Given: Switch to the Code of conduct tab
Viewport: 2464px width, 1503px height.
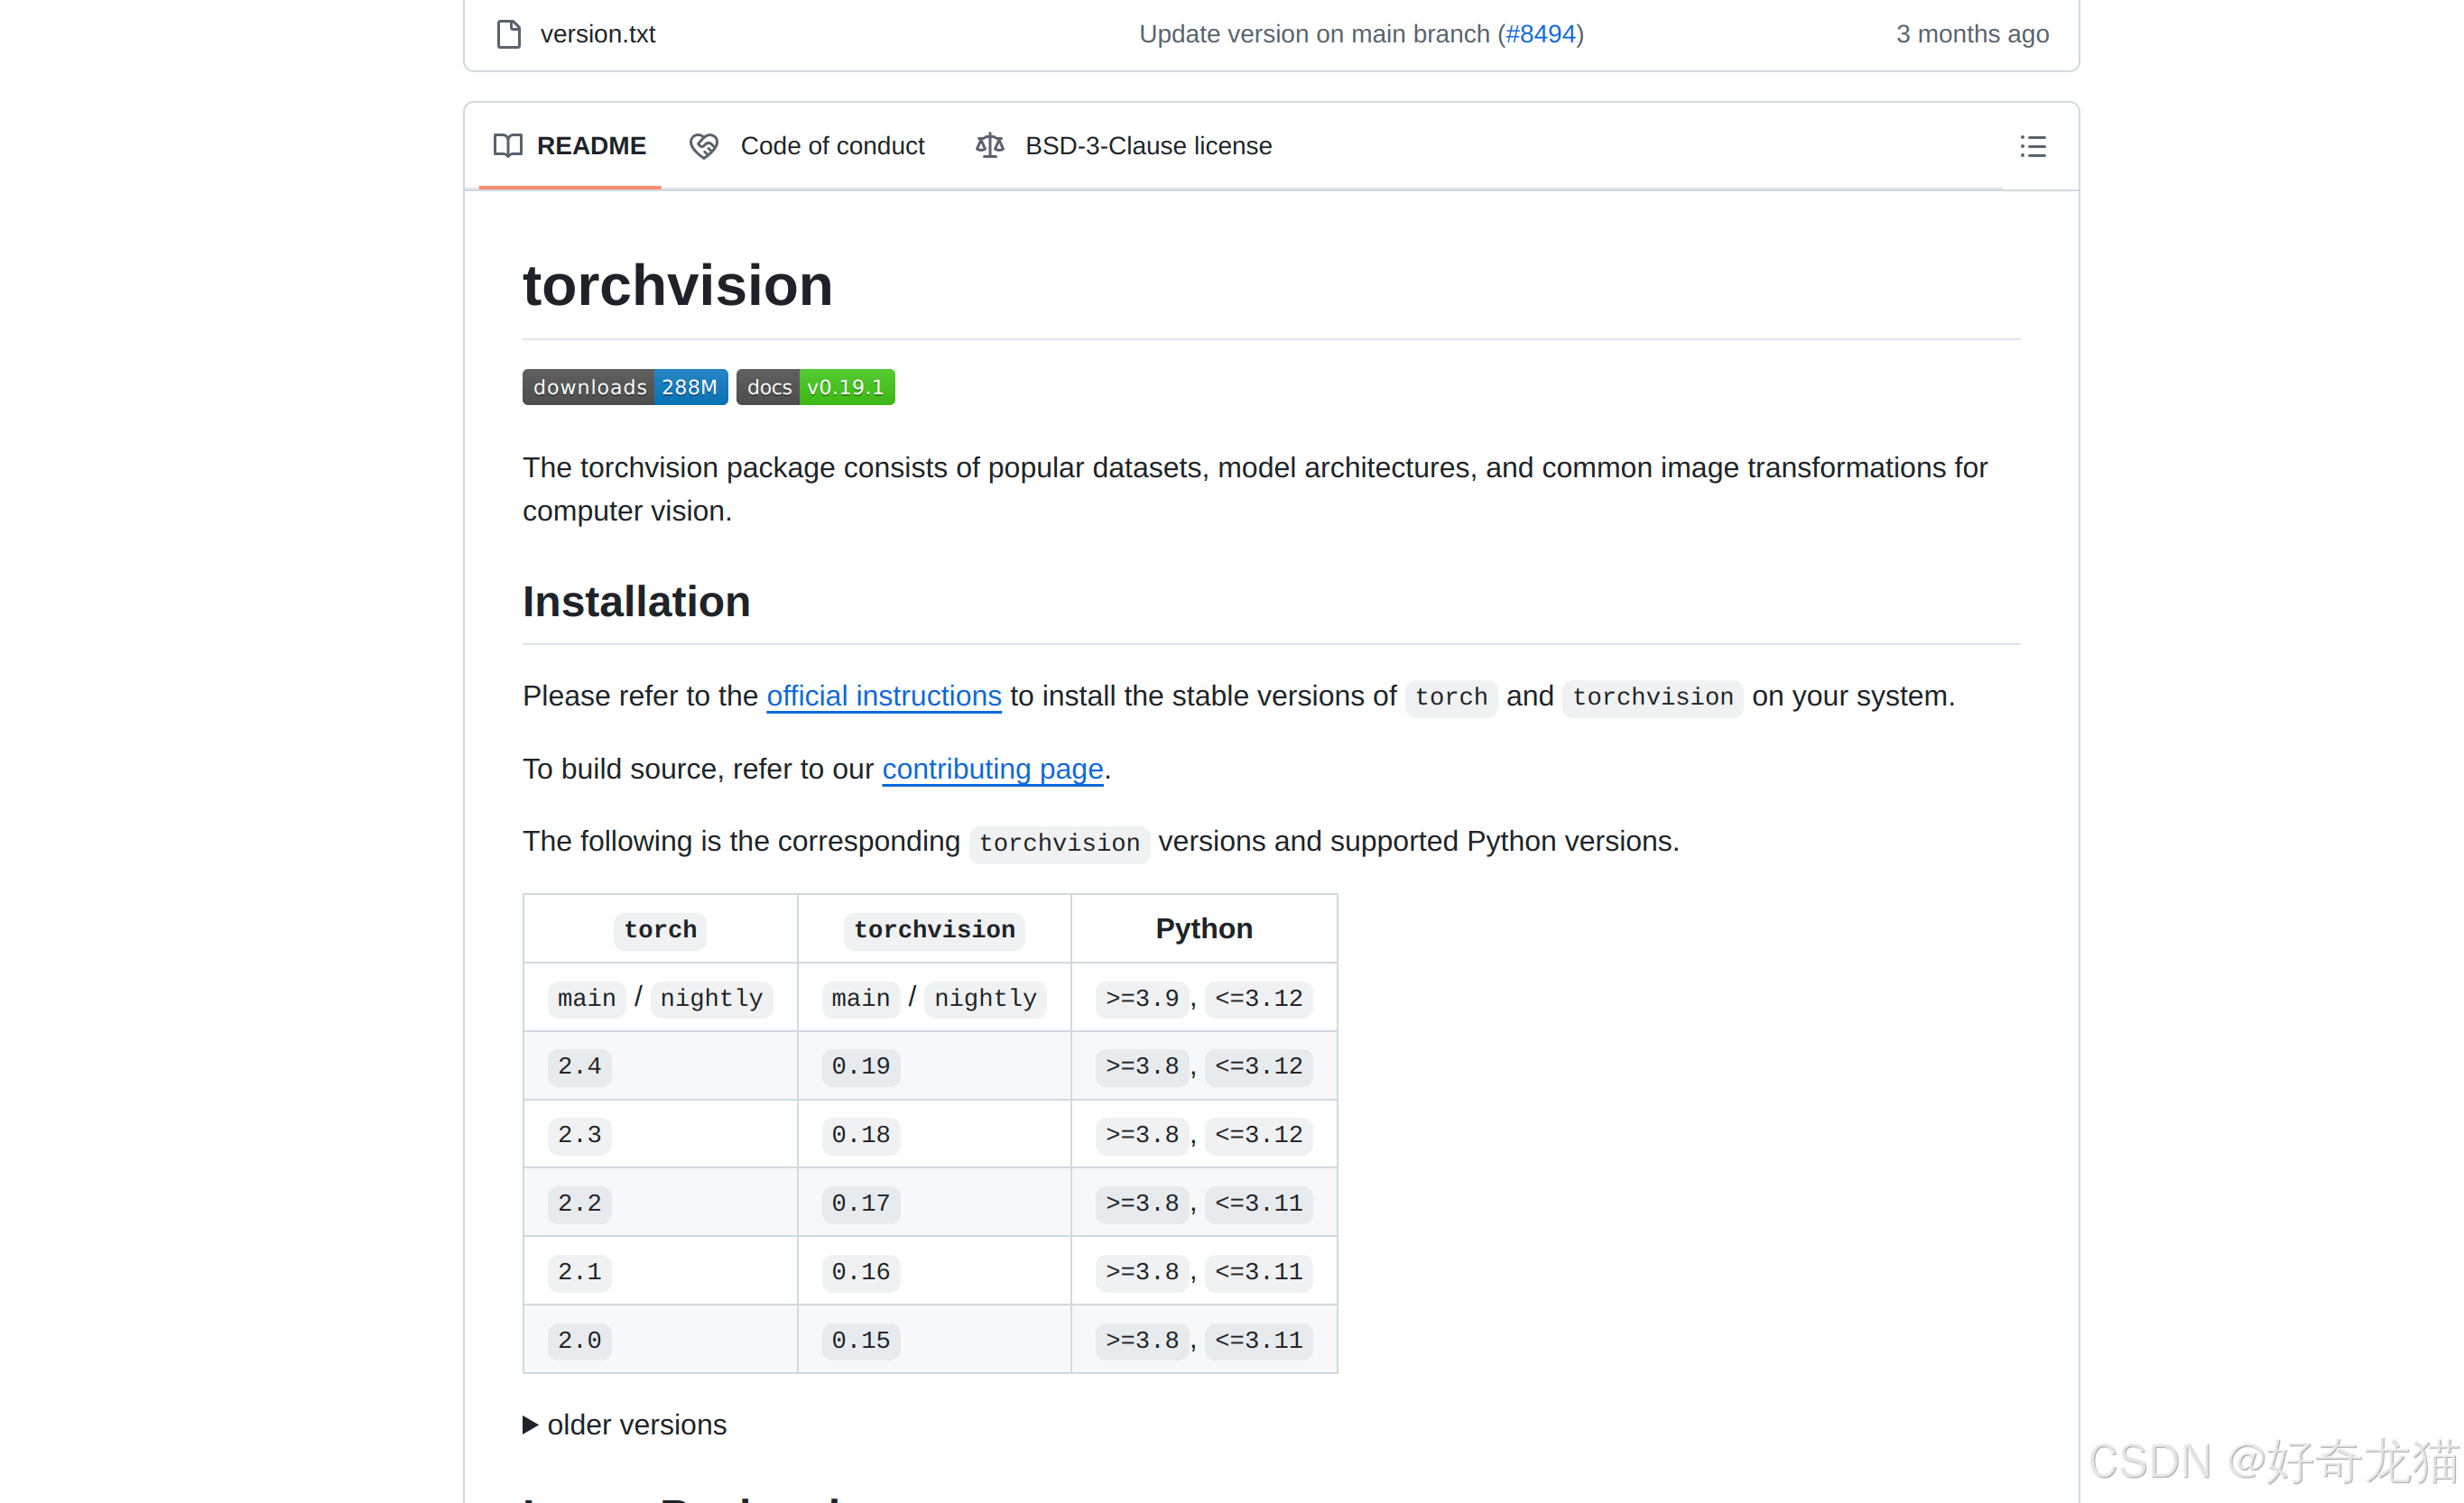Looking at the screenshot, I should 806,146.
